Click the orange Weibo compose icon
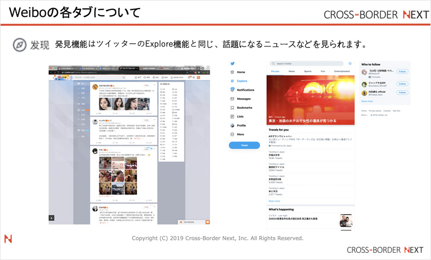This screenshot has height=260, width=431. click(x=199, y=78)
